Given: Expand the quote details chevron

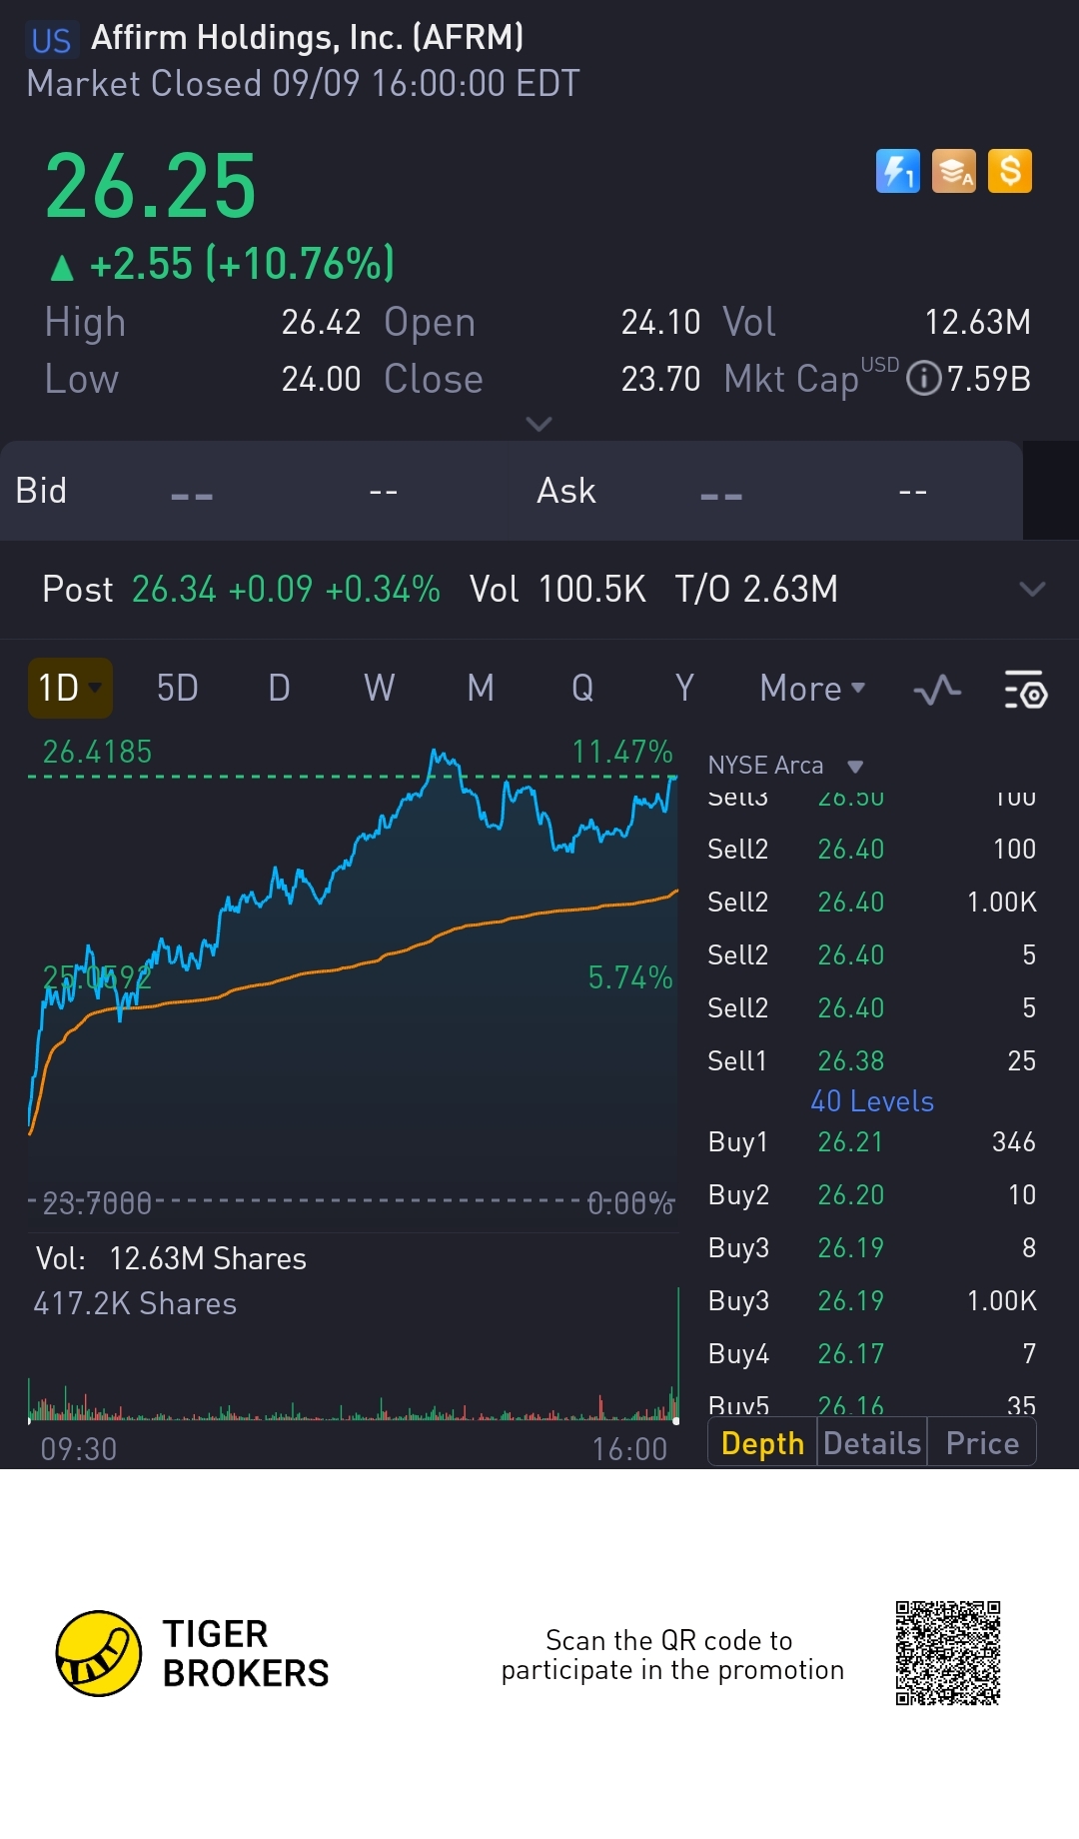Looking at the screenshot, I should 539,424.
